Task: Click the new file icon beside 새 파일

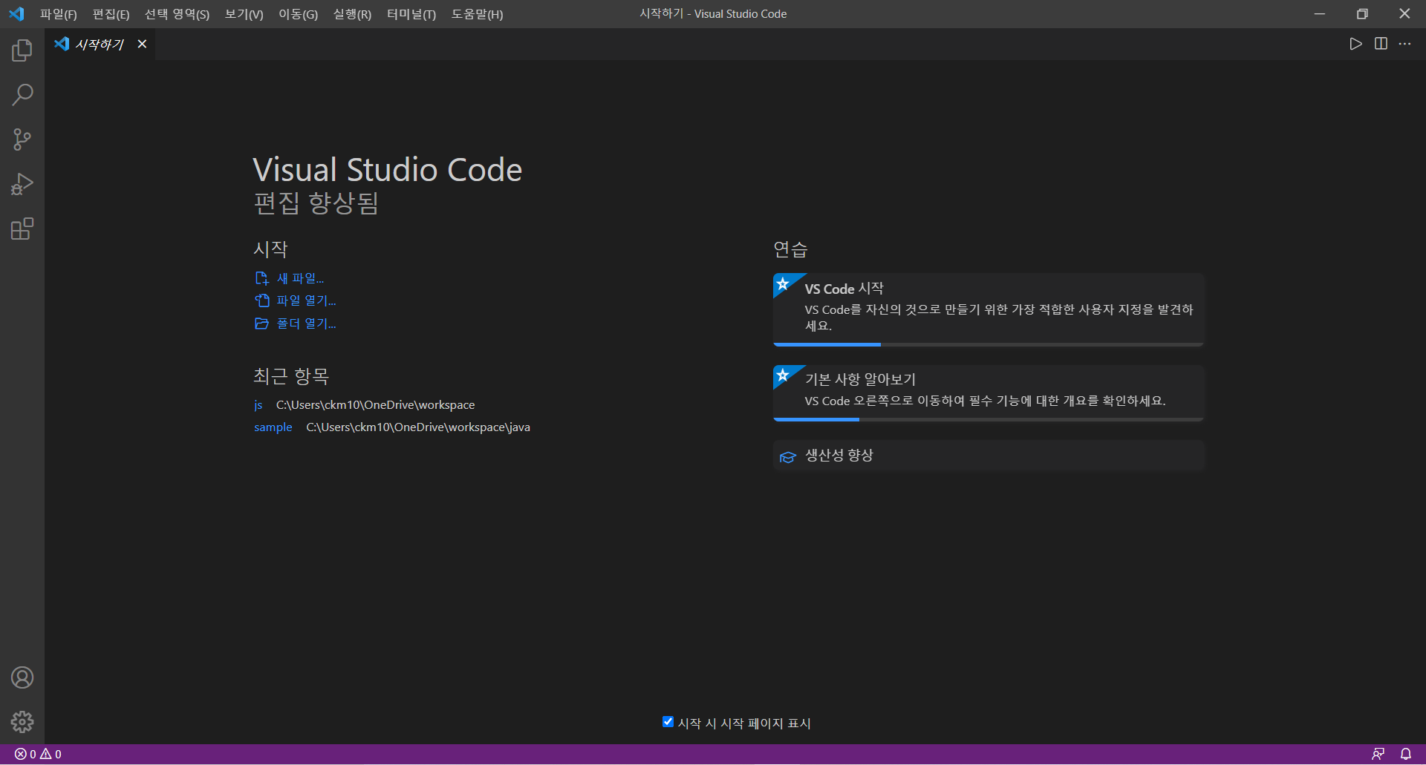Action: [x=261, y=278]
